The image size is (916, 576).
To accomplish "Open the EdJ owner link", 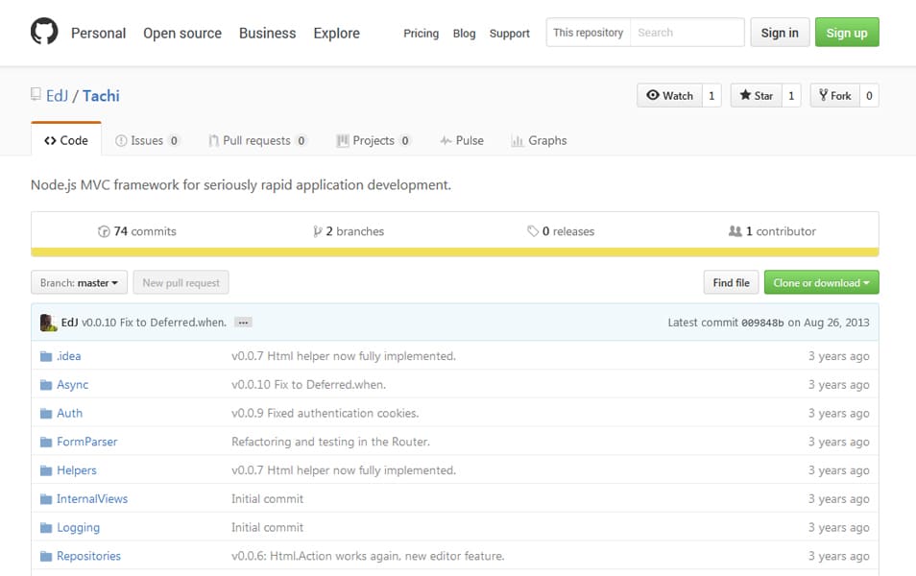I will pyautogui.click(x=58, y=96).
